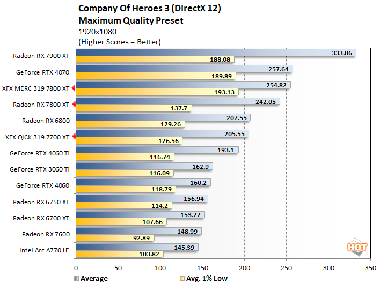Click the 'Company Of Heroes 3 (DirectX 12)' title
The height and width of the screenshot is (283, 380).
tap(150, 9)
